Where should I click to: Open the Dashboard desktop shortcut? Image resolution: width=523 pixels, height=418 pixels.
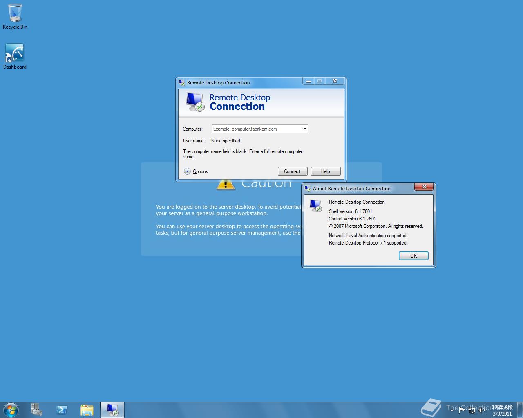(x=15, y=56)
